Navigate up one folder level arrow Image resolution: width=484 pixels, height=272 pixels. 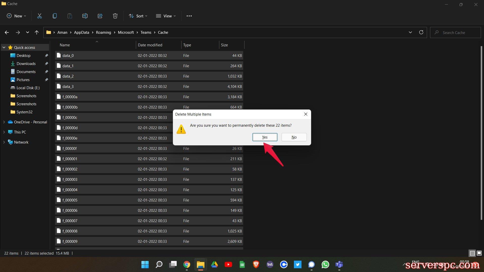point(37,32)
